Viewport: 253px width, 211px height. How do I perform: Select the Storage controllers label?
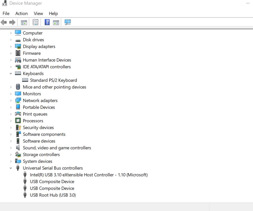pyautogui.click(x=41, y=155)
